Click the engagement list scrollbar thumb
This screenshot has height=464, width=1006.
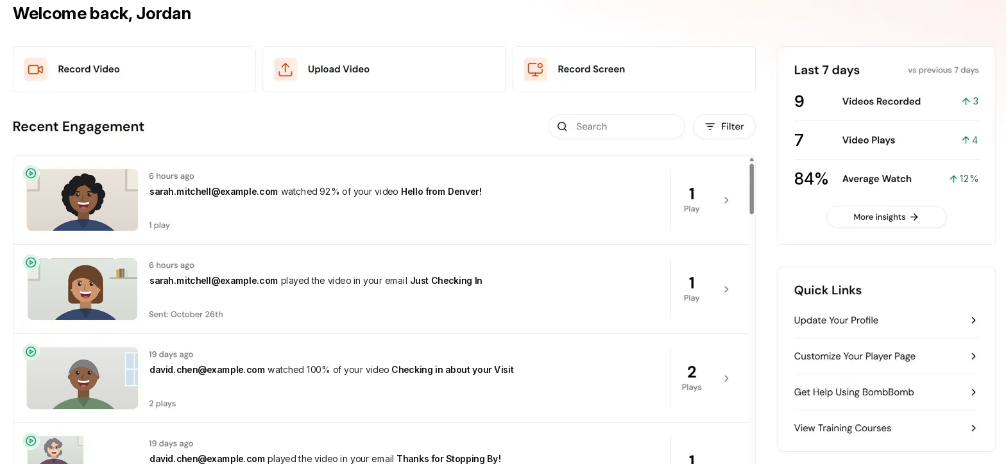pos(751,189)
